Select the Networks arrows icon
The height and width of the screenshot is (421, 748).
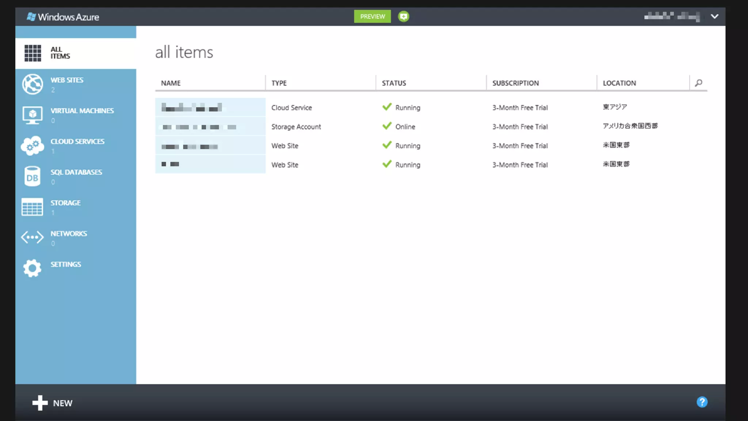[33, 238]
